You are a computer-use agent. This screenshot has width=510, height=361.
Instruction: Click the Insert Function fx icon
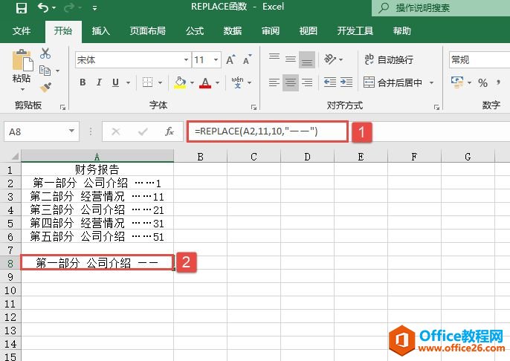click(170, 131)
